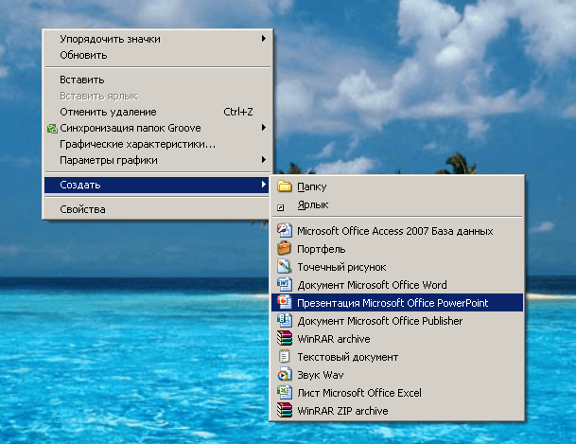Click the Access database icon

coord(285,231)
